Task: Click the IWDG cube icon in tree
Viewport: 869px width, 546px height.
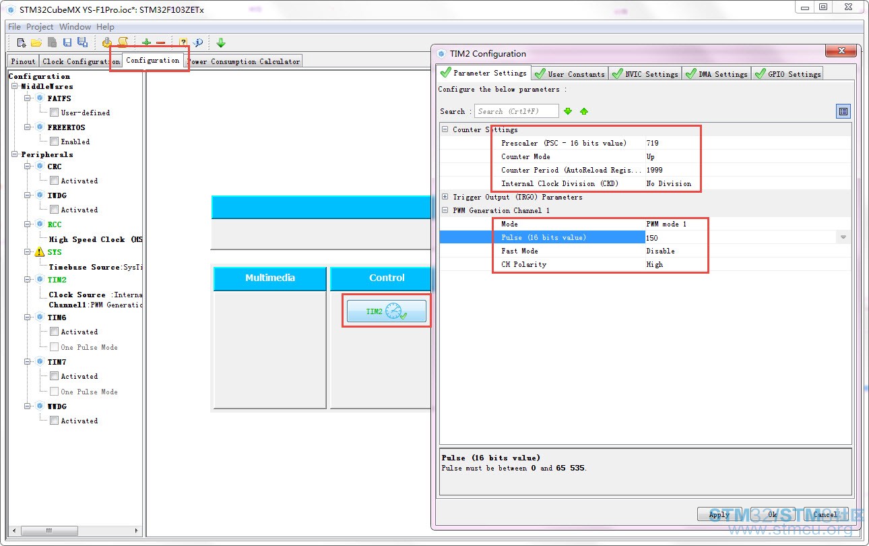Action: click(40, 195)
